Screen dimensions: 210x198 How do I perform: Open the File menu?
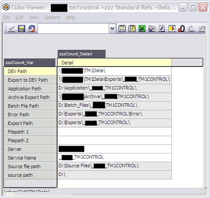(x=6, y=17)
